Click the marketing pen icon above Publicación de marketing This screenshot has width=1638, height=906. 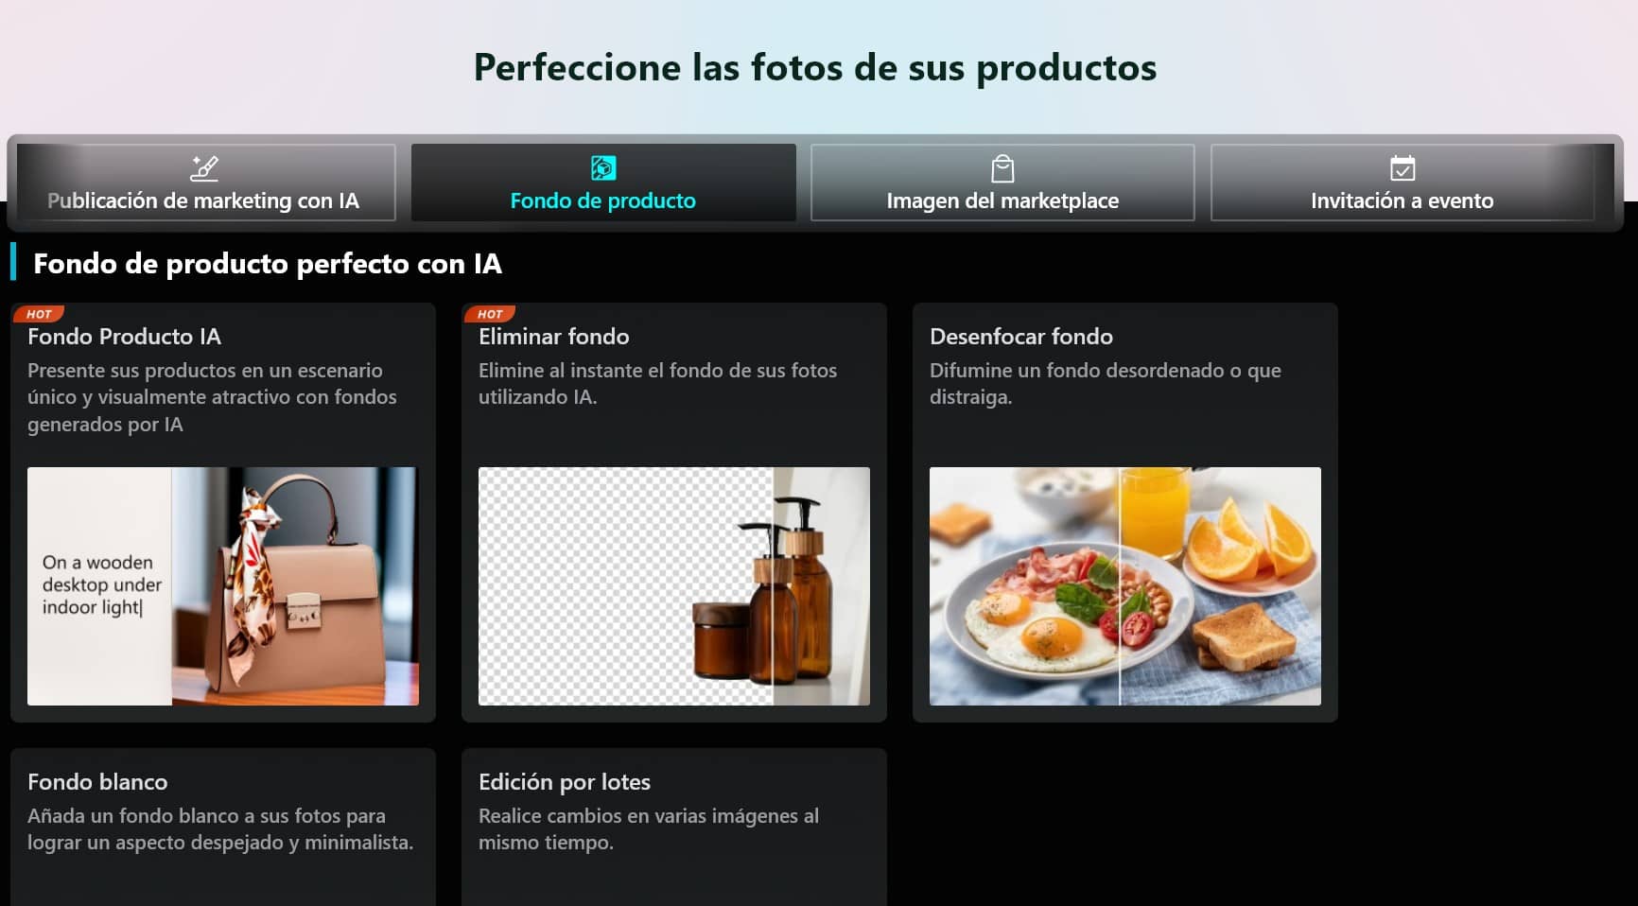coord(204,167)
